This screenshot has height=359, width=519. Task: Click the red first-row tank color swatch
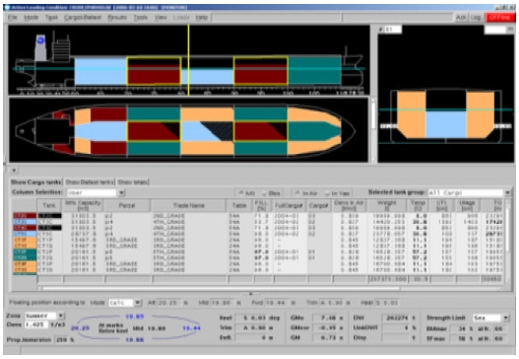point(25,216)
